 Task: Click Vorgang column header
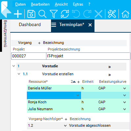(25, 43)
